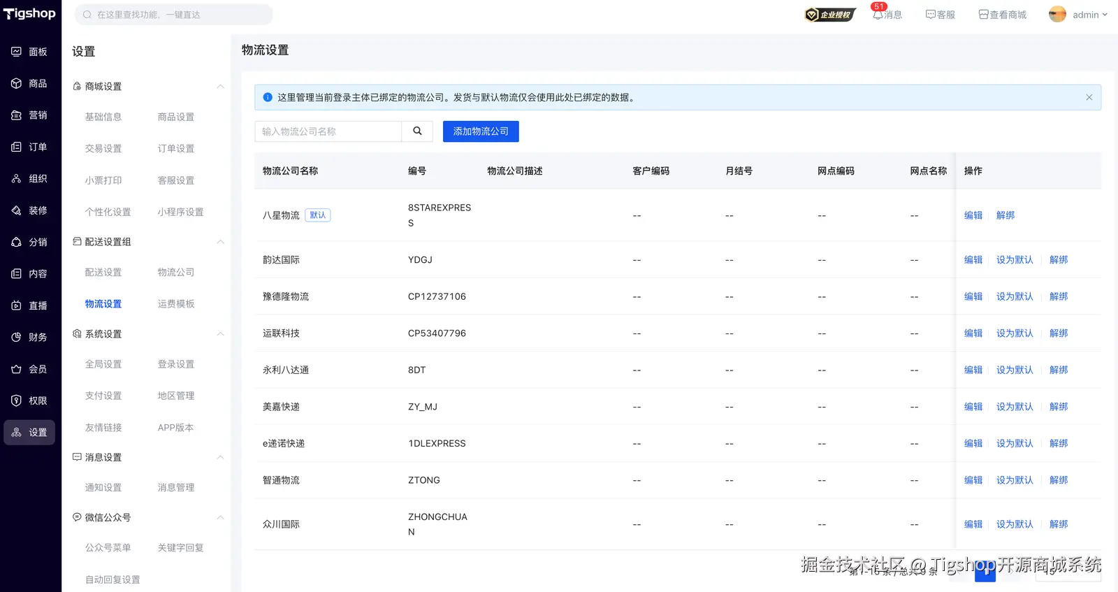Viewport: 1118px width, 592px height.
Task: Select 公众号菜单 in settings menu
Action: coord(108,547)
